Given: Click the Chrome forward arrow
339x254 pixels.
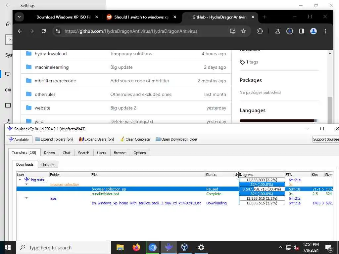Looking at the screenshot, I should click(x=32, y=31).
